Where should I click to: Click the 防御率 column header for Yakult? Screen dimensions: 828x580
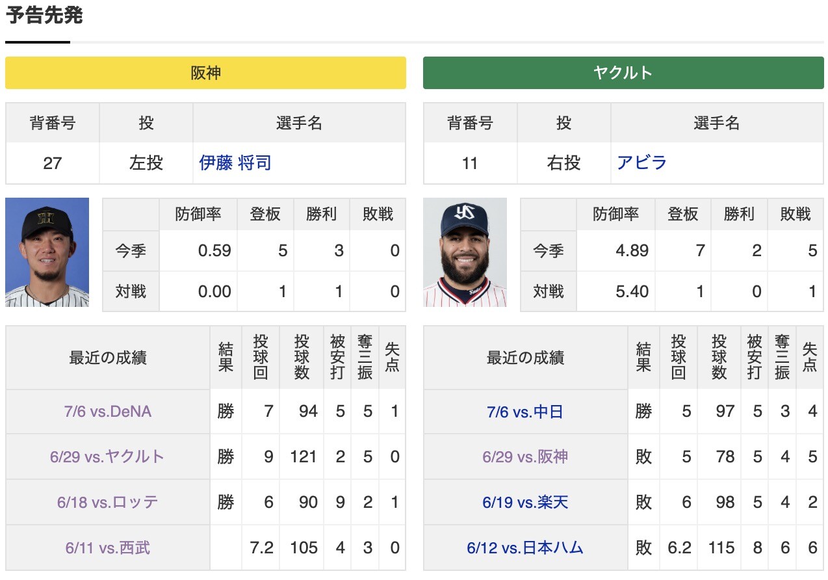[x=615, y=214]
